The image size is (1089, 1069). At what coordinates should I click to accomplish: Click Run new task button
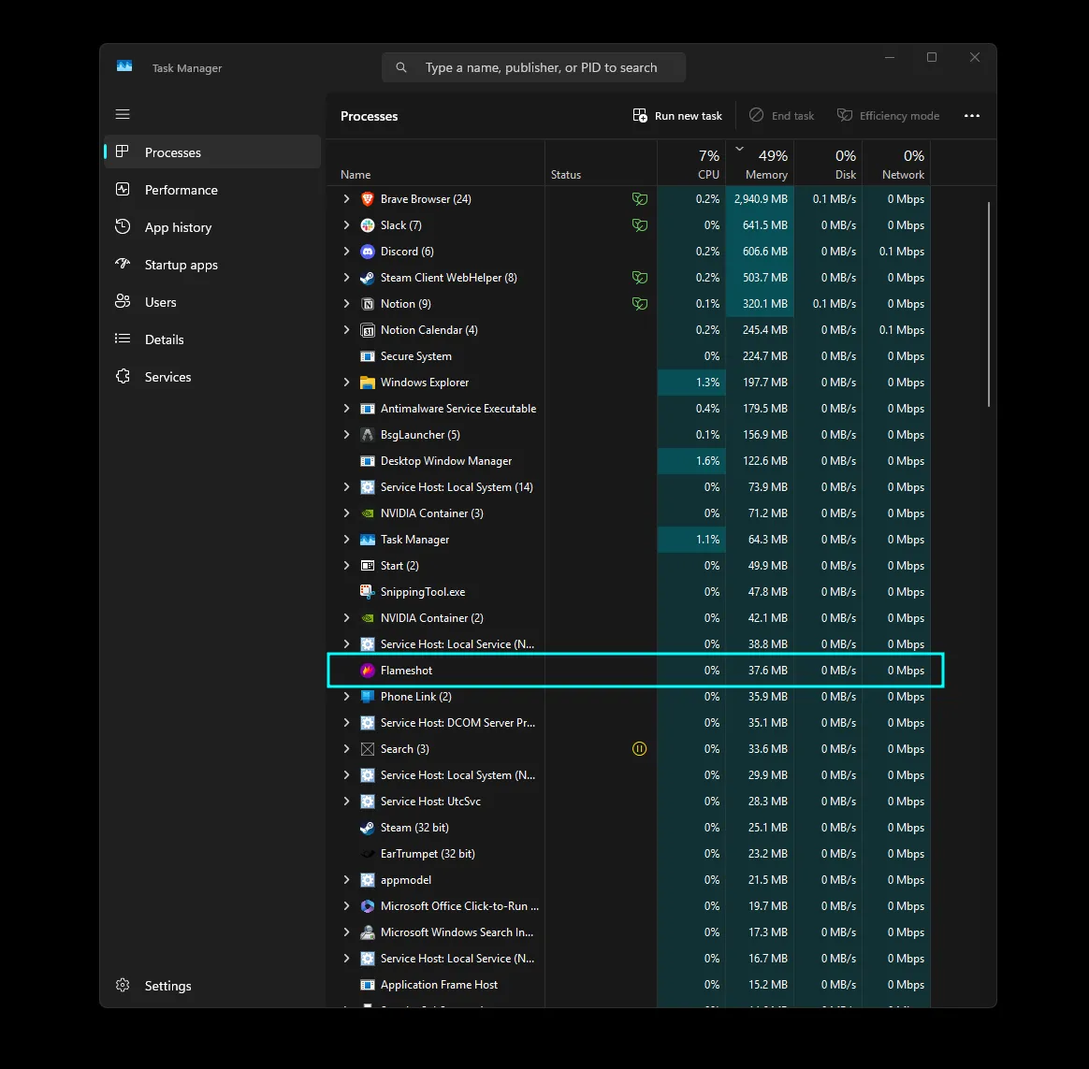[677, 116]
